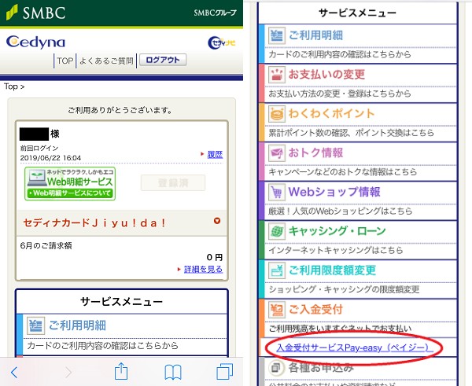Tap お支払いの変更 red gift icon
Image resolution: width=472 pixels, height=386 pixels.
(x=277, y=75)
